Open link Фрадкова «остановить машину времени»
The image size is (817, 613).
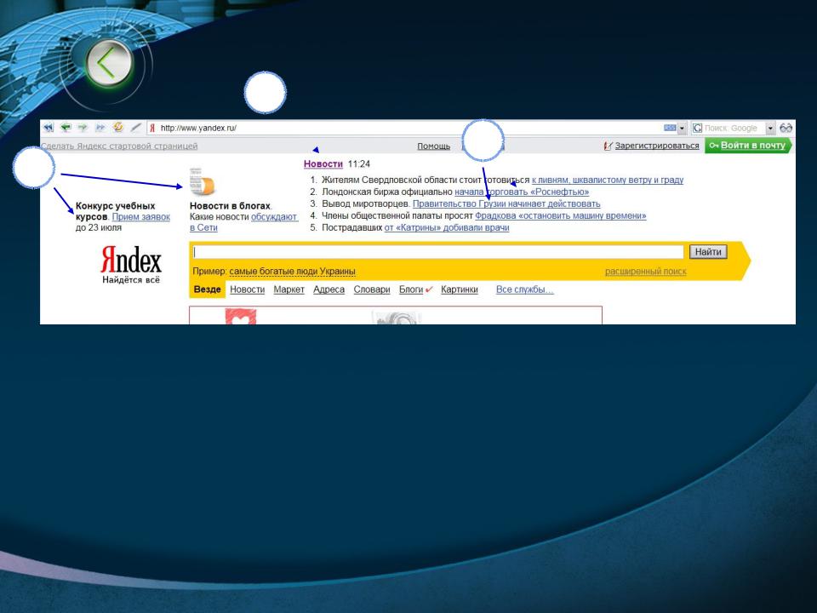point(561,215)
